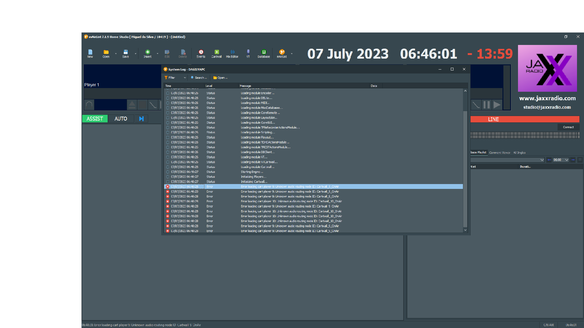Open the Database toolbar icon
This screenshot has height=328, width=584.
(x=264, y=53)
